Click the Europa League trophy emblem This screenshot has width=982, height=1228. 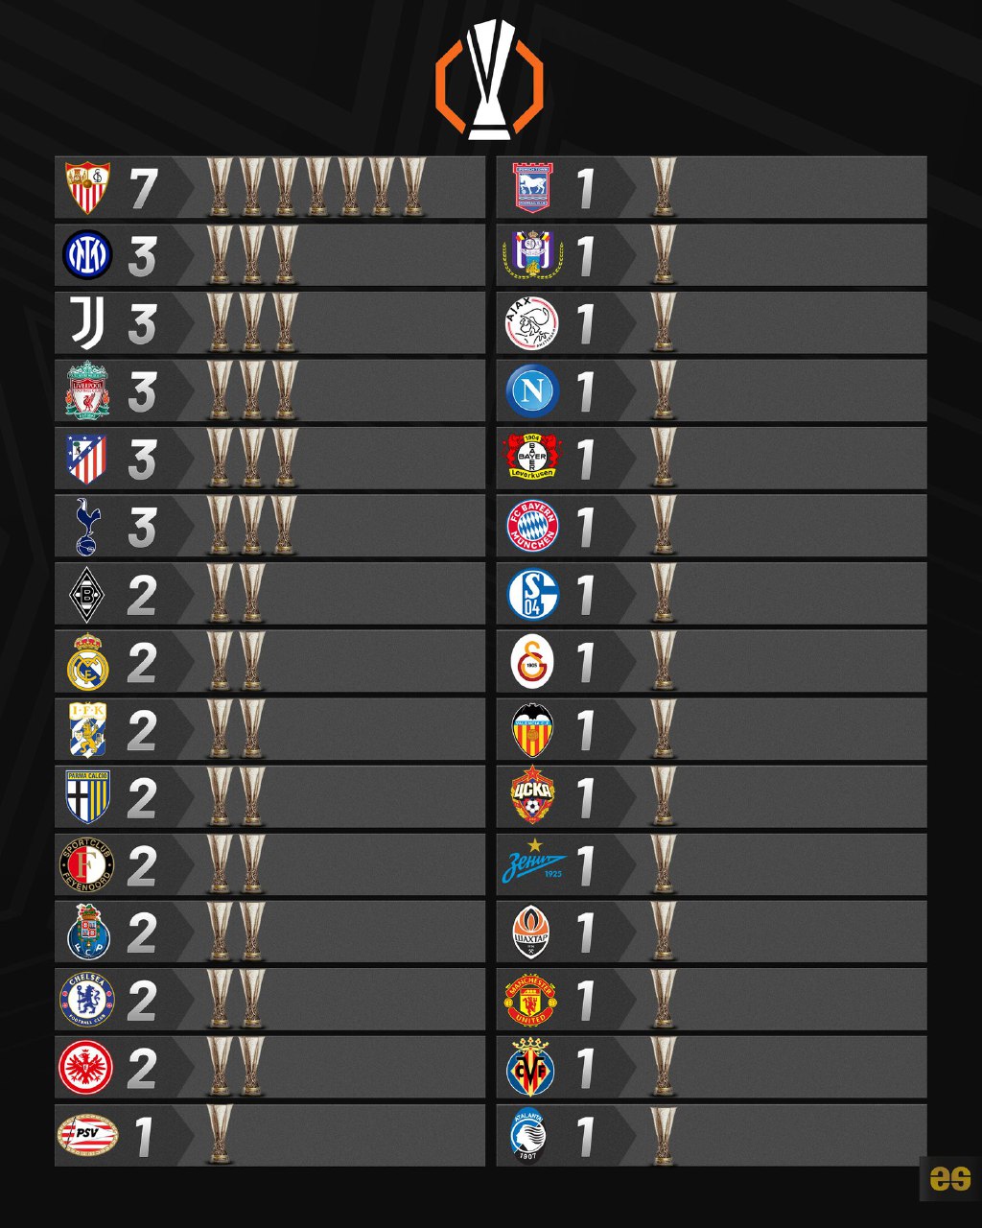[489, 81]
